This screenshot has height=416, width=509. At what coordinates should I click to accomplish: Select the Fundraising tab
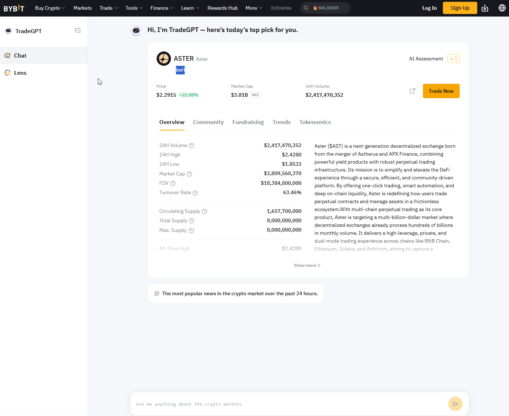[248, 122]
